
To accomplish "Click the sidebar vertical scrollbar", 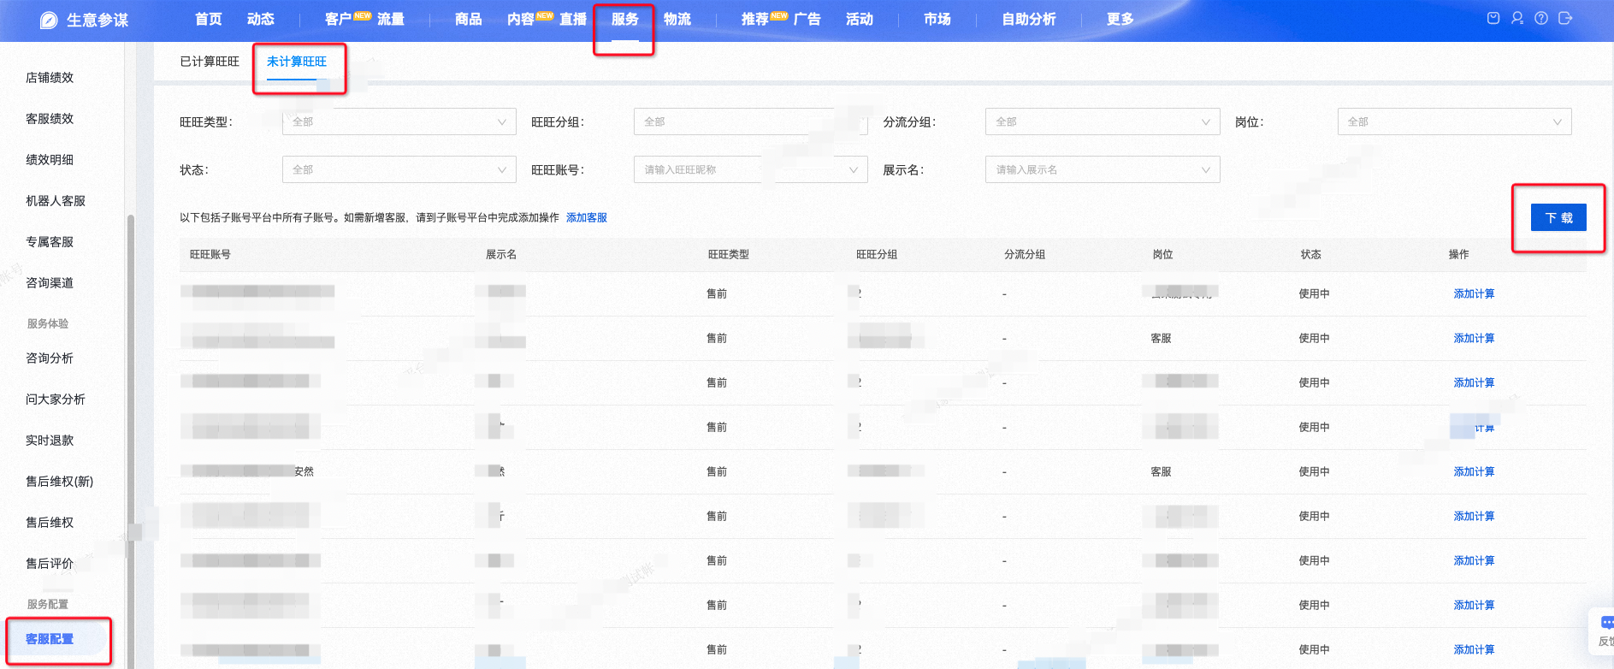I will tap(131, 441).
